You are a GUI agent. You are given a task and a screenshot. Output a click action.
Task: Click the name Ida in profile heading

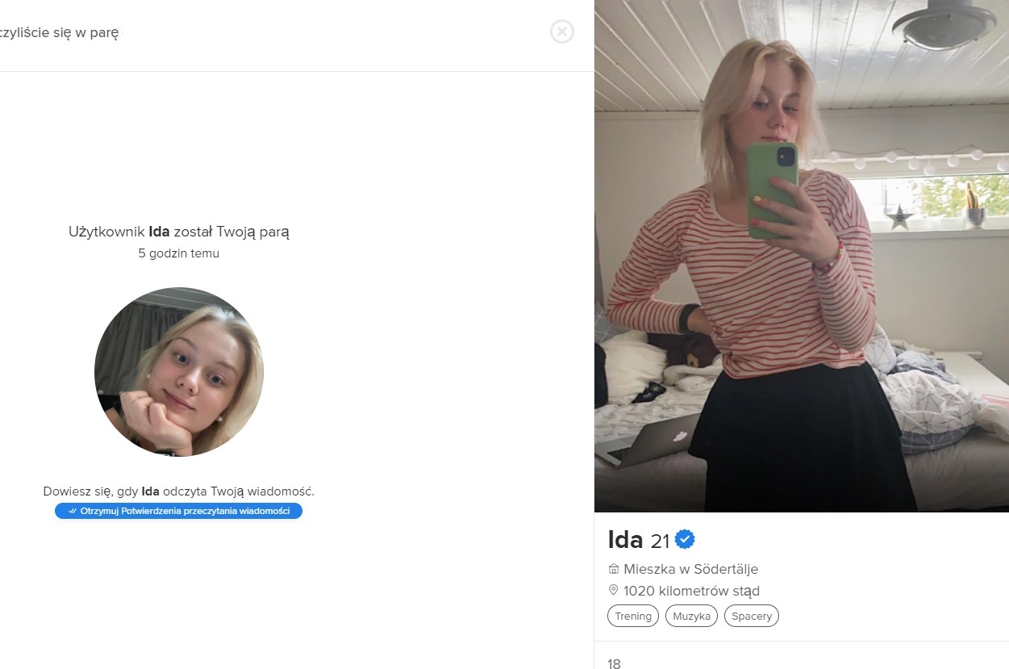625,540
